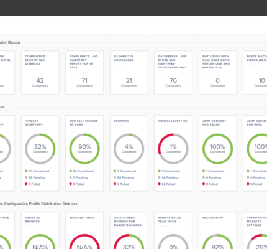Open Compliance - No Inventory Report for 14 Days card
The image size is (267, 249).
click(x=84, y=73)
